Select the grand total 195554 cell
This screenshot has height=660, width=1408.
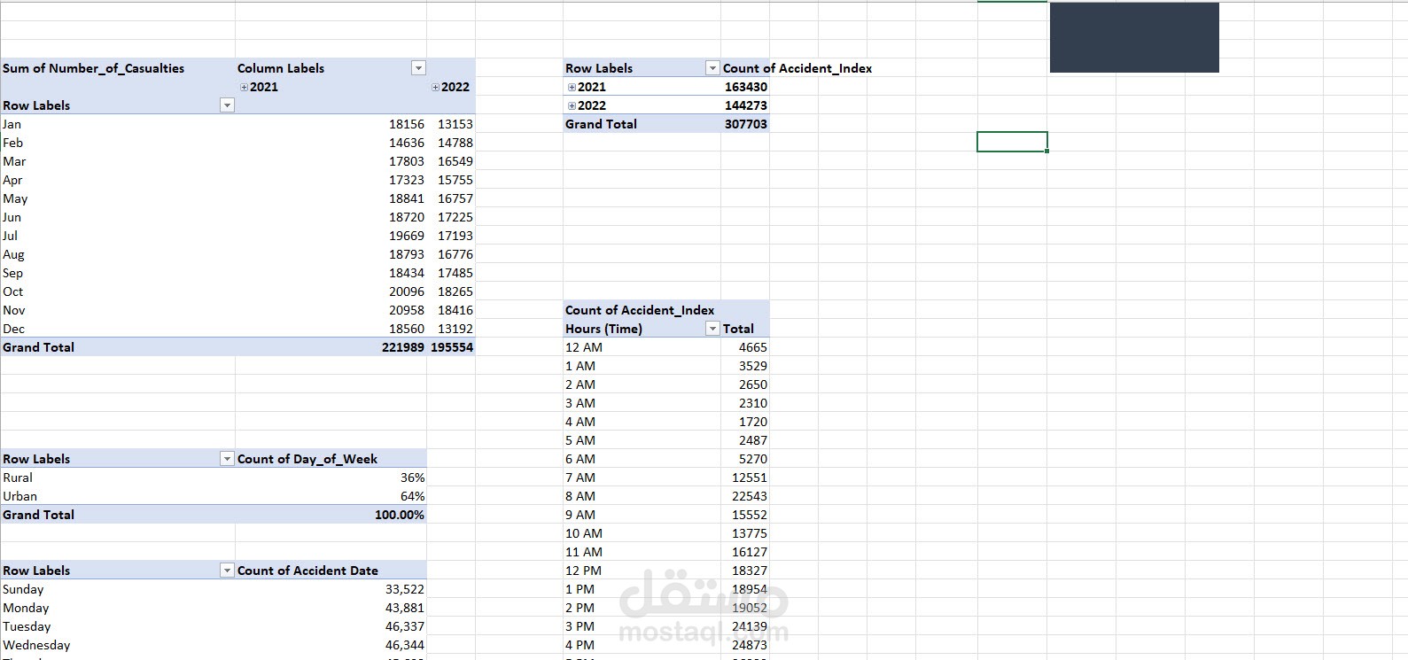pos(452,347)
